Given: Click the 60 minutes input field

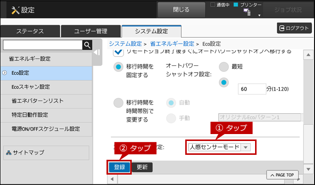Looking at the screenshot, I should click(252, 89).
